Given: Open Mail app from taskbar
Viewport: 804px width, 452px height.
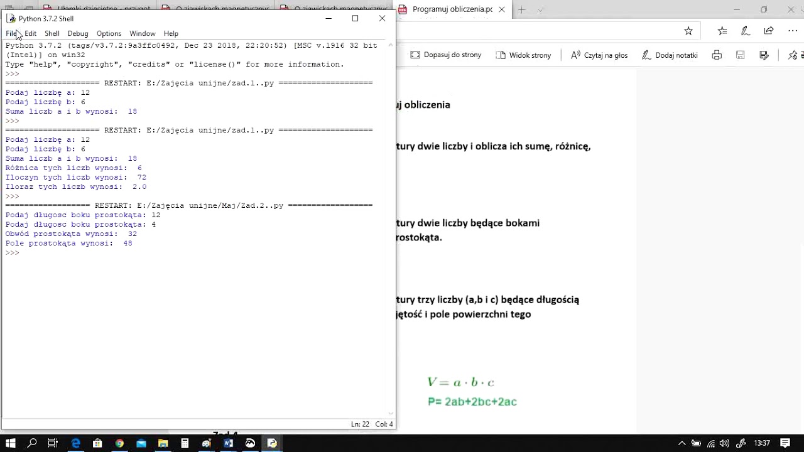Looking at the screenshot, I should click(141, 443).
